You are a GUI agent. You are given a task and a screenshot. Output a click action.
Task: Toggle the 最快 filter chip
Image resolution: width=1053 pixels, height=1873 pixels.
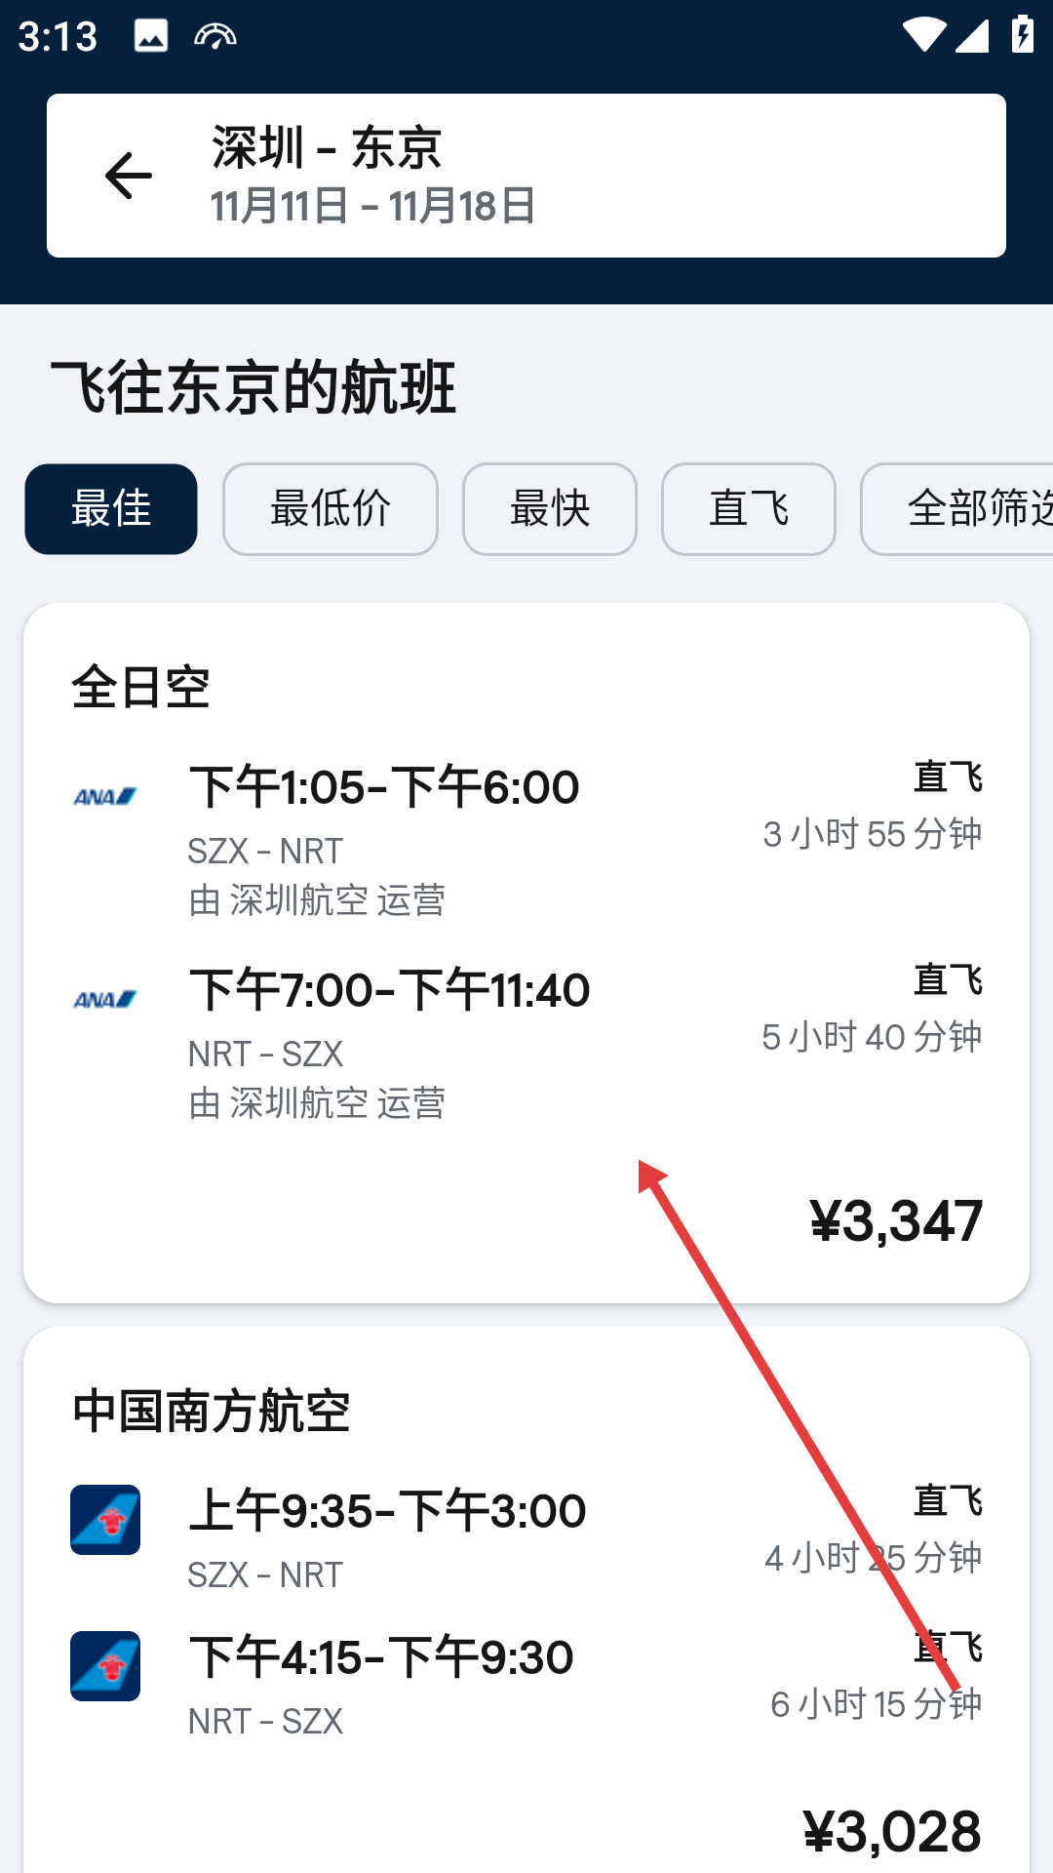(549, 508)
